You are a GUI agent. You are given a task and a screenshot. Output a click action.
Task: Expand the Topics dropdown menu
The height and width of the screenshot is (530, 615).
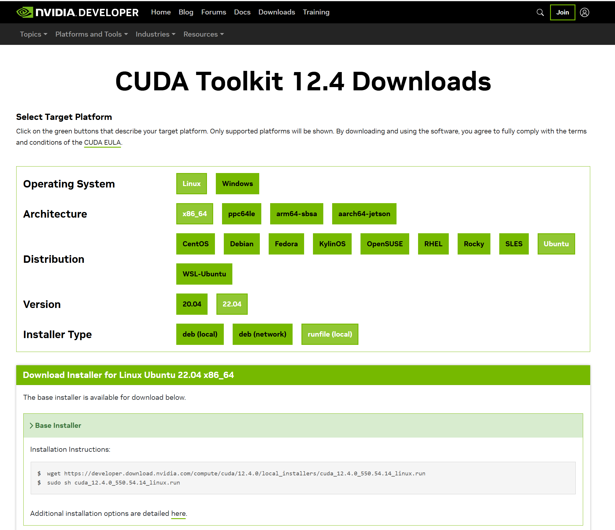[x=34, y=34]
